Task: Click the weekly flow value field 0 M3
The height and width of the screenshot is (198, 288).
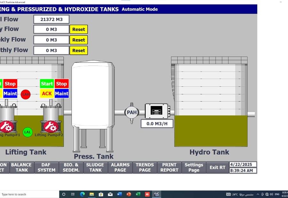Action: pos(52,40)
